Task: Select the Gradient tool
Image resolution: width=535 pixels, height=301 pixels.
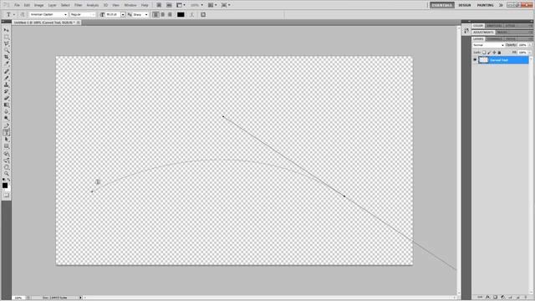Action: [6, 105]
